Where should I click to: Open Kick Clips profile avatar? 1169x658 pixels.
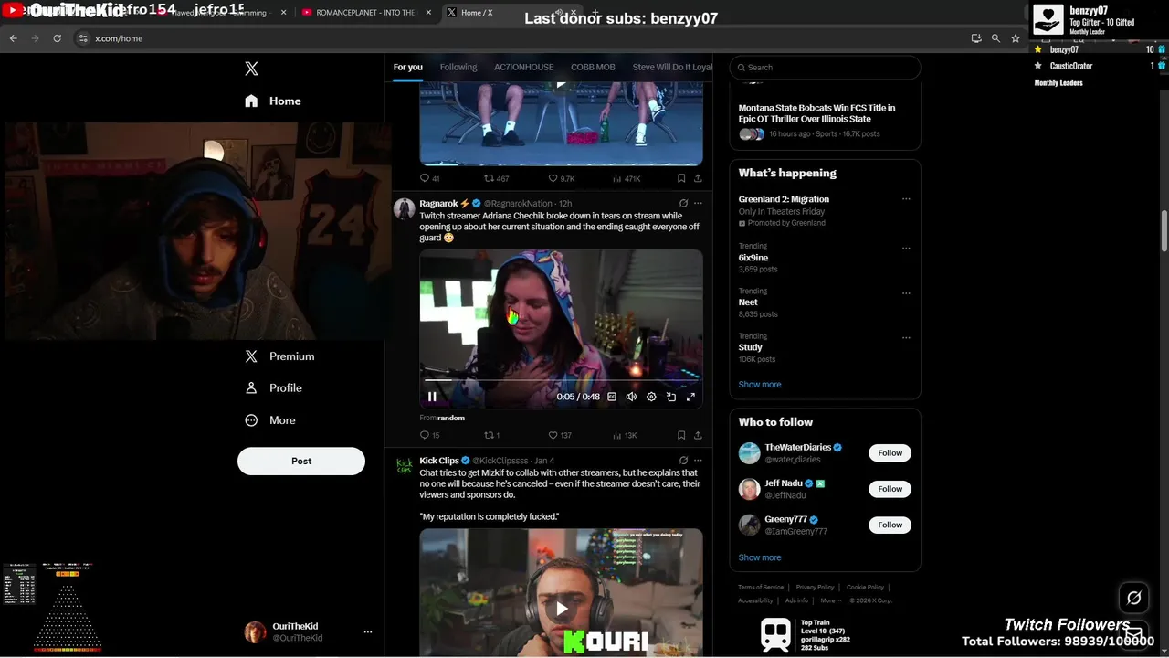[404, 466]
